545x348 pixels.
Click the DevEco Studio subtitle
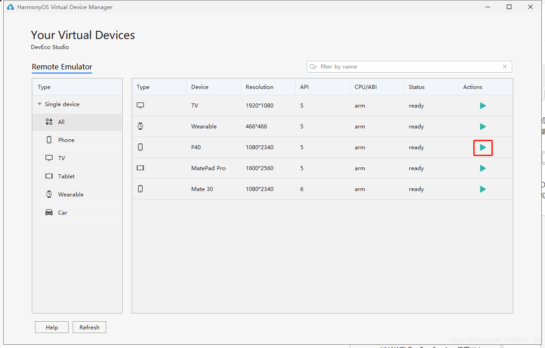pyautogui.click(x=50, y=47)
